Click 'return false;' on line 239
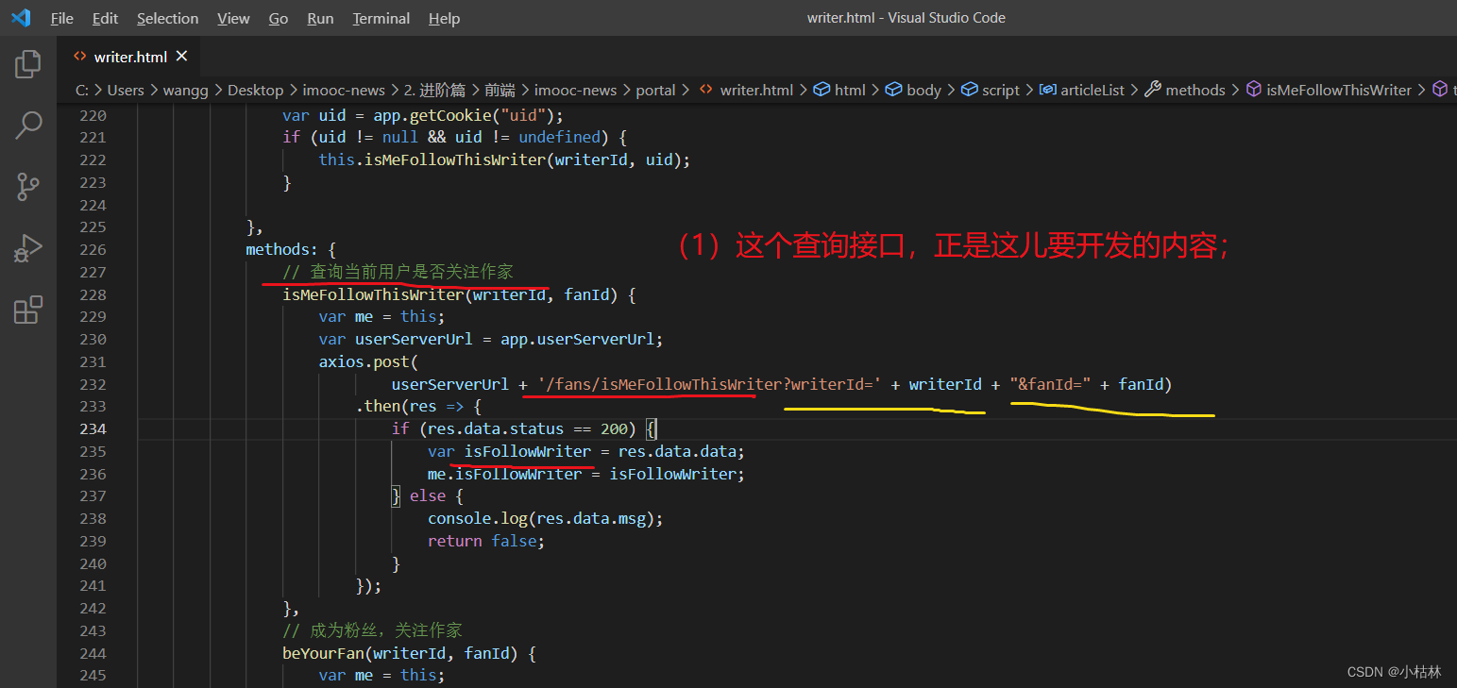 pos(486,541)
